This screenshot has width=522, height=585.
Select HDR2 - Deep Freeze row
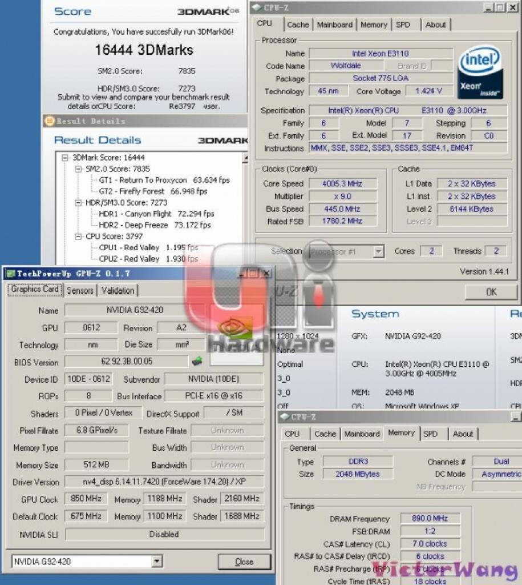[x=155, y=225]
